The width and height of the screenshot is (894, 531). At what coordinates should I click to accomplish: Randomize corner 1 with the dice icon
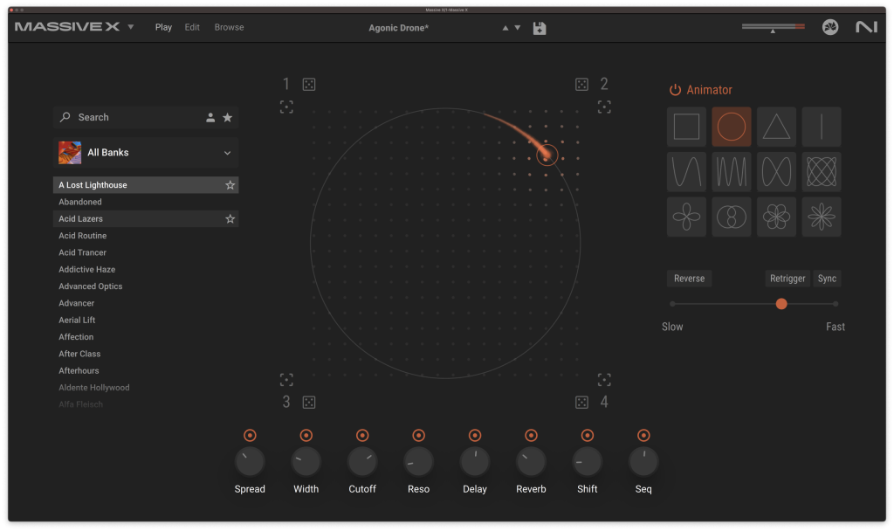(309, 85)
